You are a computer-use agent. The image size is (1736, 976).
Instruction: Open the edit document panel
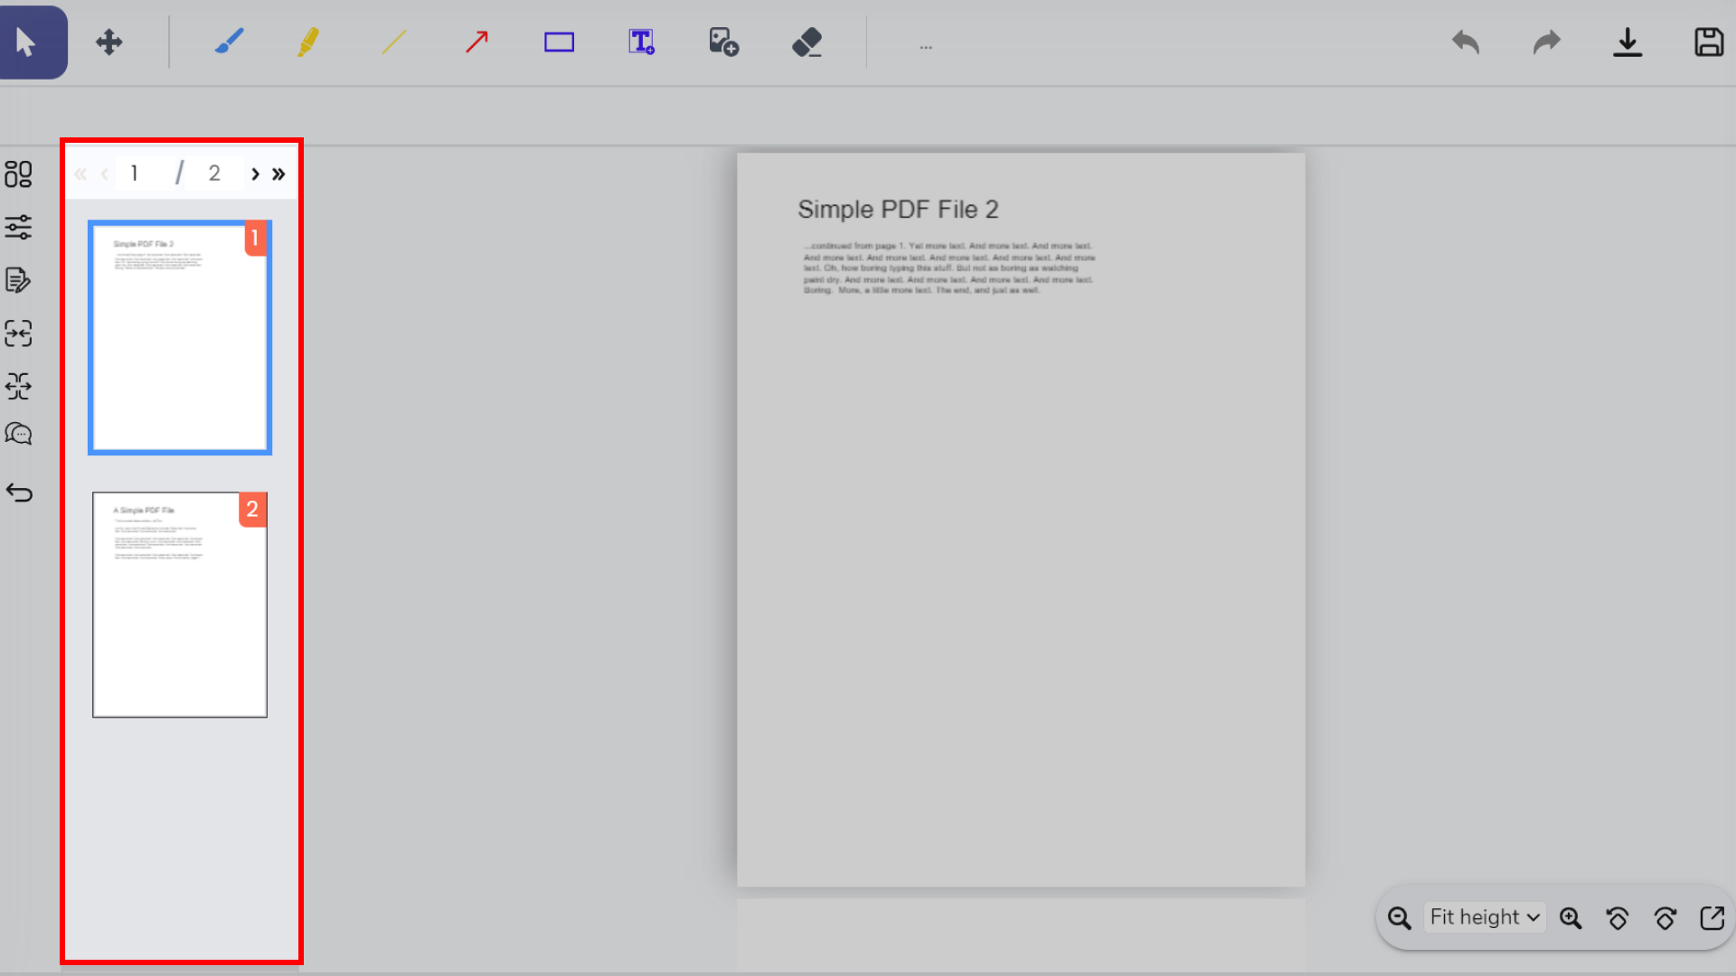18,280
